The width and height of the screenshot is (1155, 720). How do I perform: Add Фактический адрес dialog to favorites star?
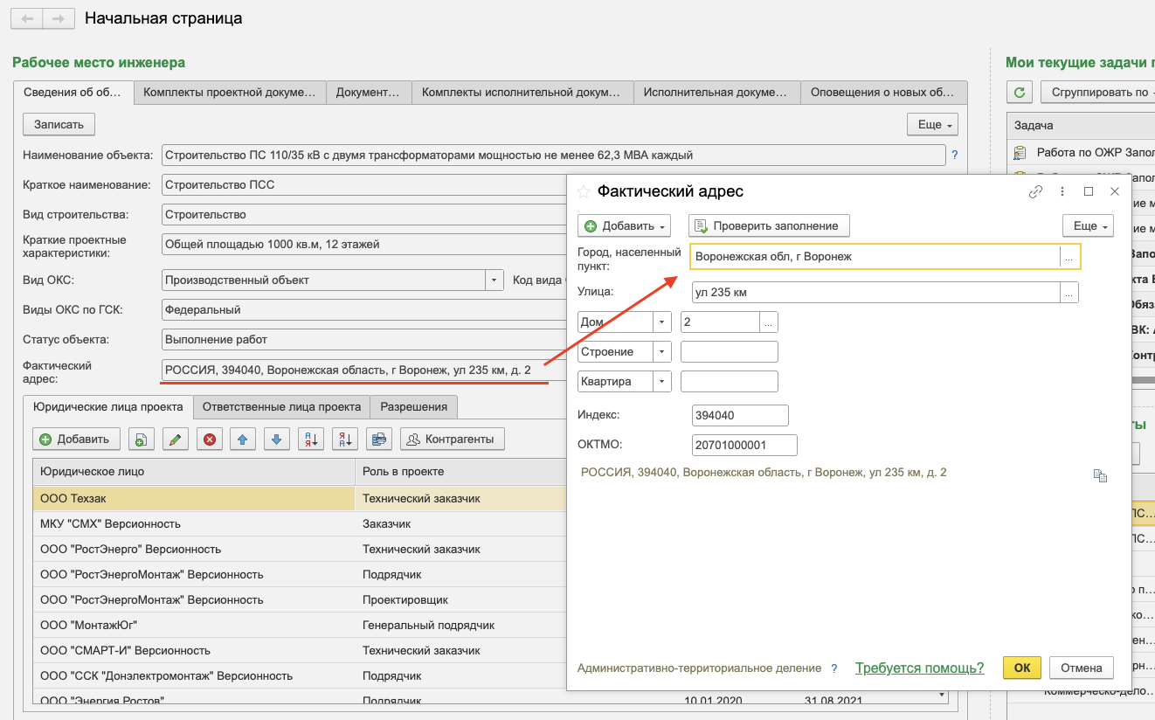point(584,191)
